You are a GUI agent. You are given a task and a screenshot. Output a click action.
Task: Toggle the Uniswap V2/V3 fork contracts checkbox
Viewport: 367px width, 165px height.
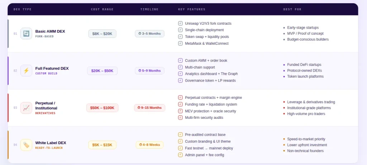tap(180, 24)
